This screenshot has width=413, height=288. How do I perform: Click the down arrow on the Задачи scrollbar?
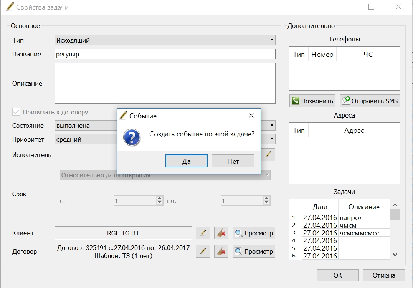pos(395,255)
